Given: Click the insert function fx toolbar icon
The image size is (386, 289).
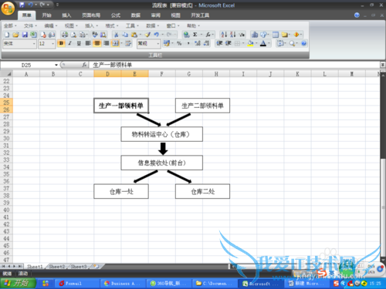Looking at the screenshot, I should 208,35.
